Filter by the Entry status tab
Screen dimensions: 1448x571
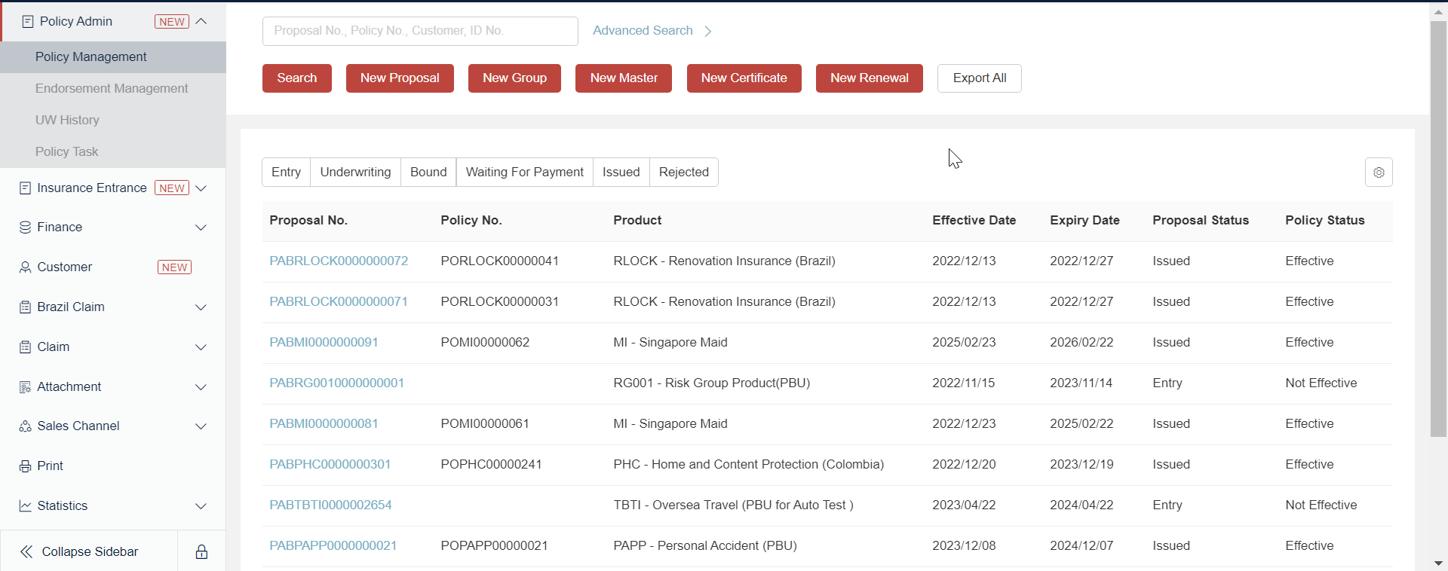[286, 172]
